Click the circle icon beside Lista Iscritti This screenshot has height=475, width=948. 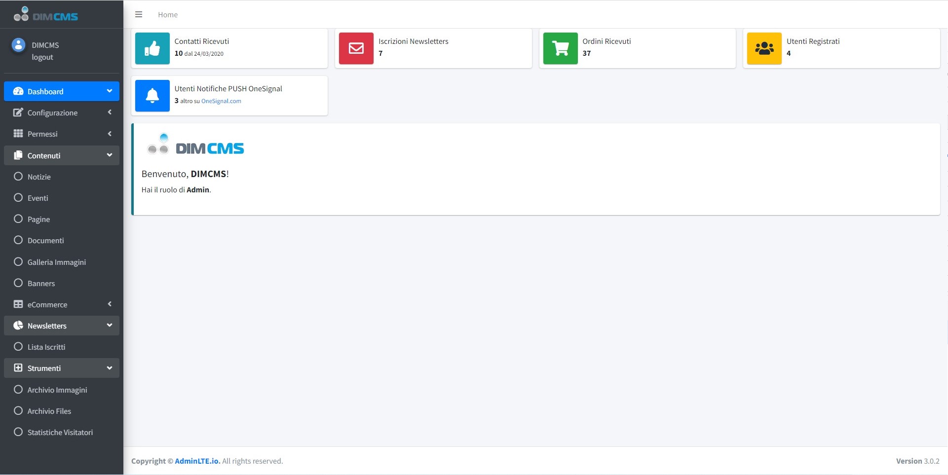coord(18,346)
